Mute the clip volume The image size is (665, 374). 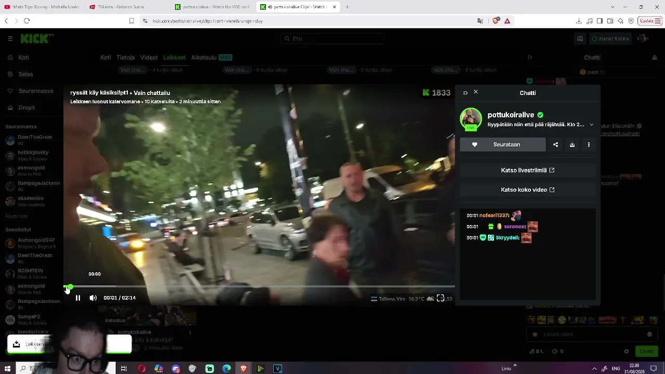tap(93, 298)
